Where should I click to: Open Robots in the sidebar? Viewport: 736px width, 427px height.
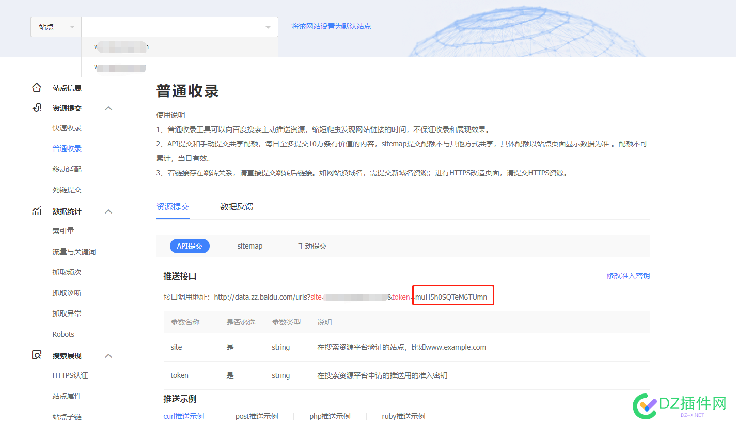click(64, 334)
